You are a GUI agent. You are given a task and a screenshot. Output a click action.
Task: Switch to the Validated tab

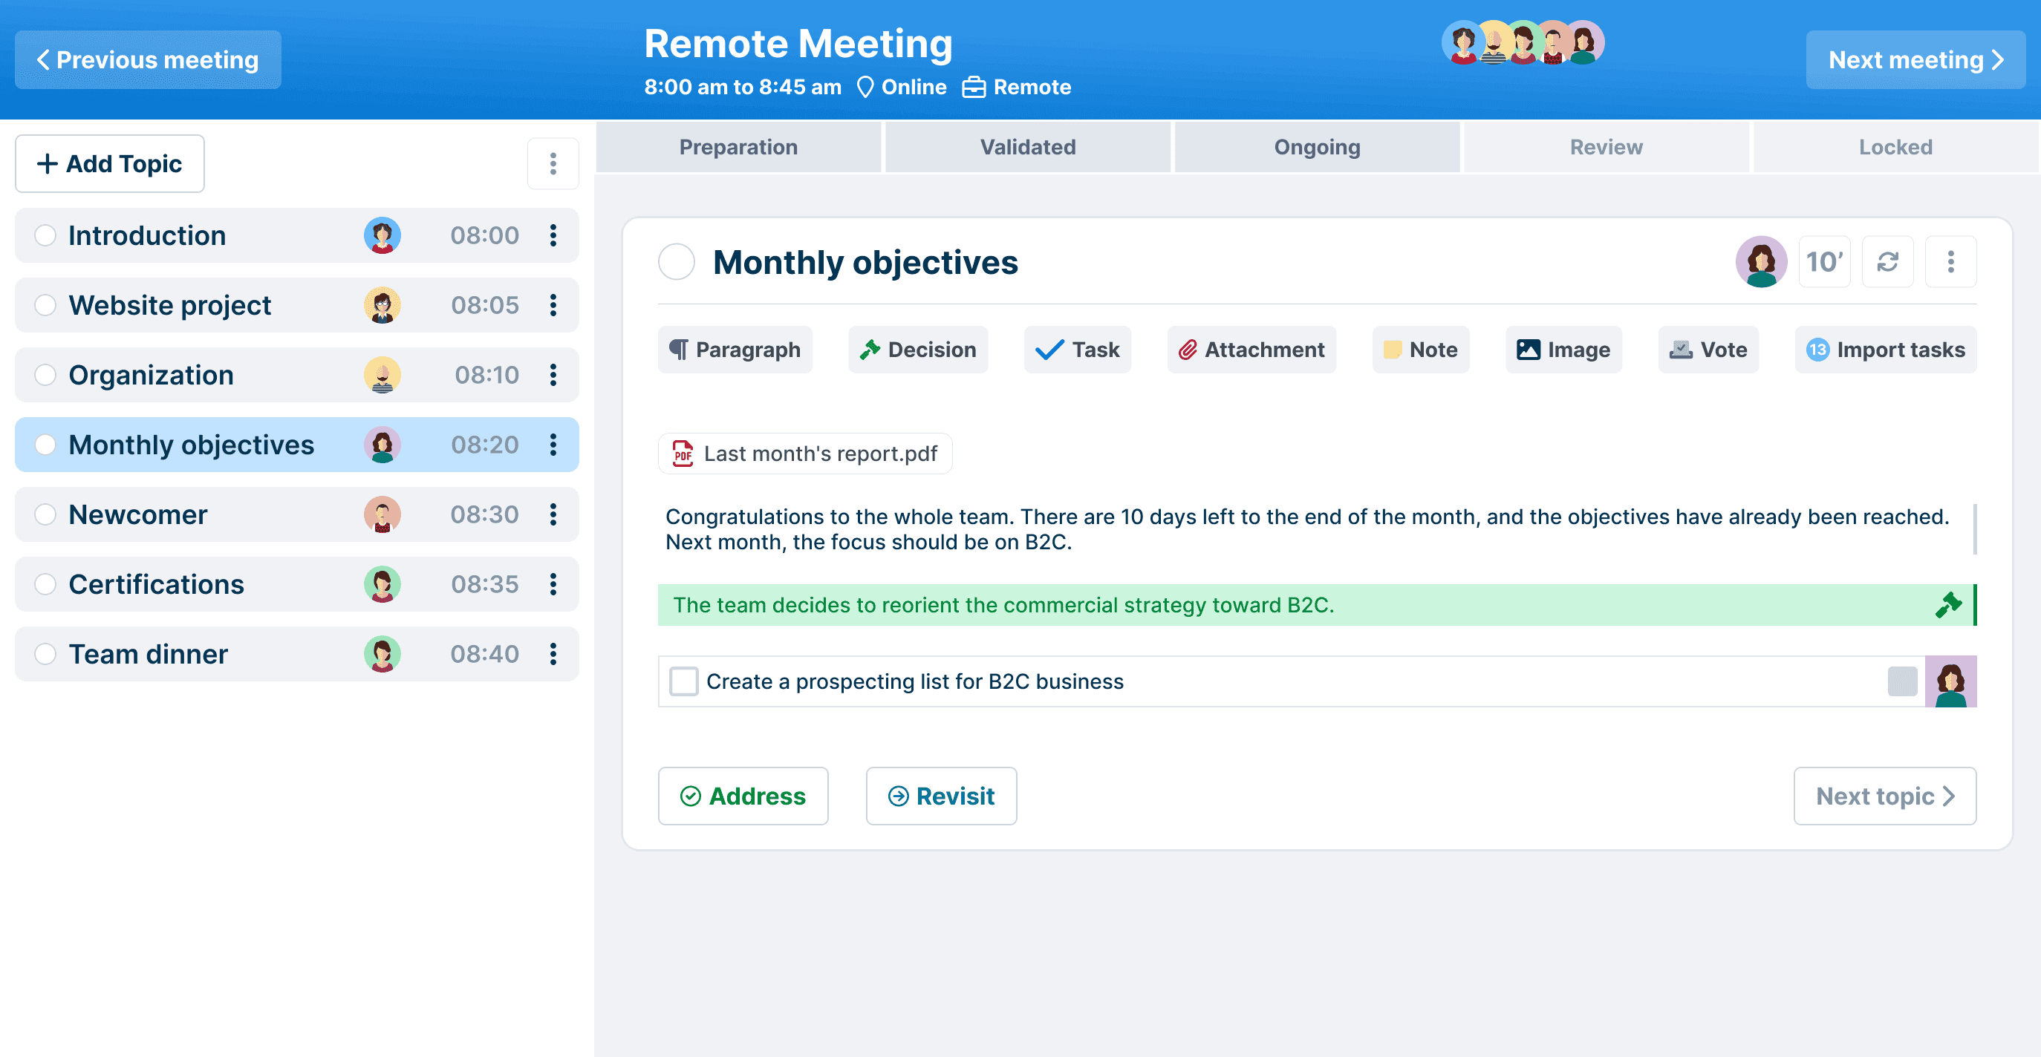pyautogui.click(x=1026, y=147)
